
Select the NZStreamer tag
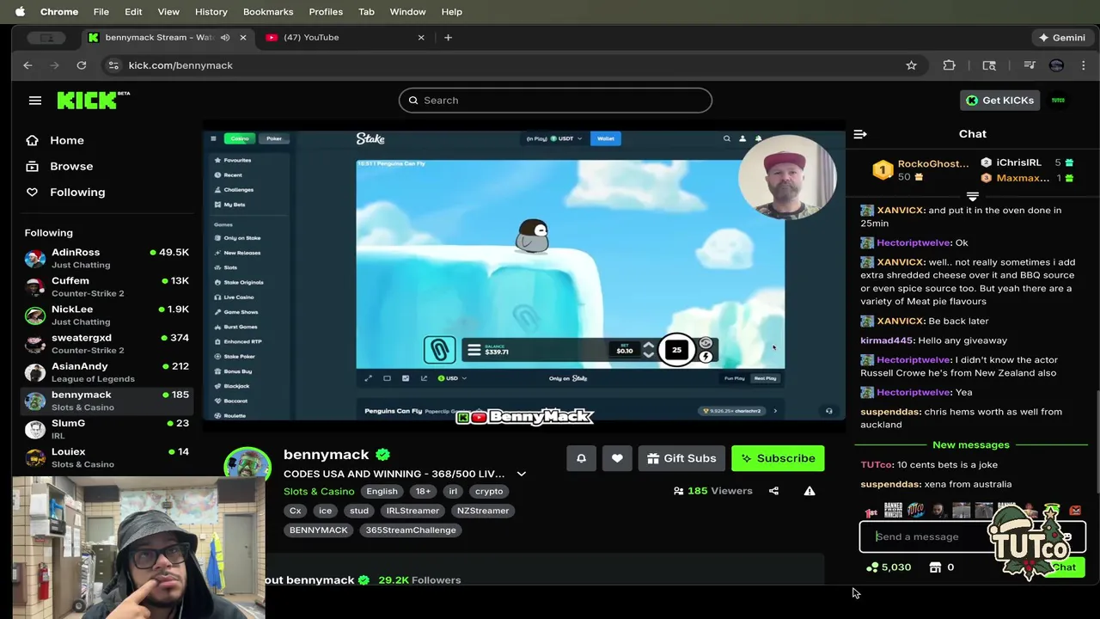(483, 511)
